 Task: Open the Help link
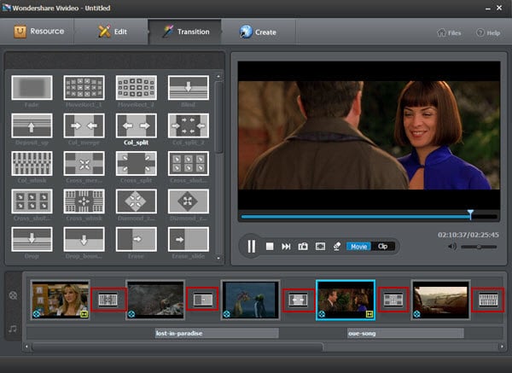pyautogui.click(x=488, y=32)
